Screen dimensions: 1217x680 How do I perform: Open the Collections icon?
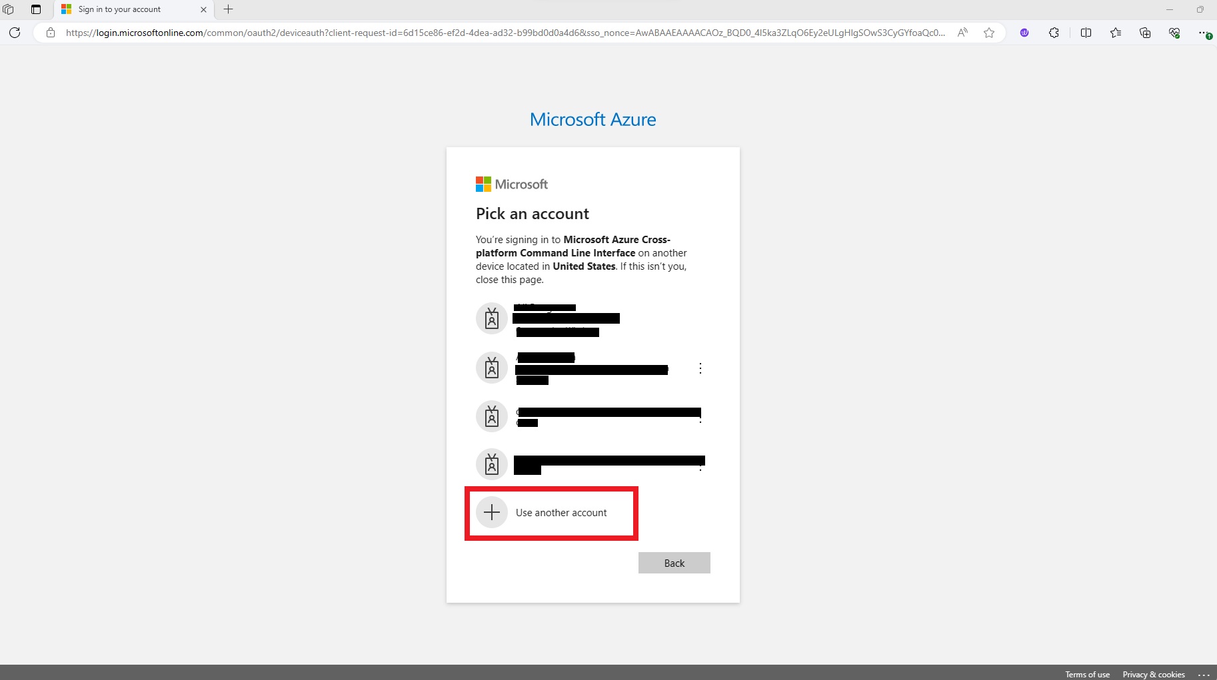pos(1145,33)
